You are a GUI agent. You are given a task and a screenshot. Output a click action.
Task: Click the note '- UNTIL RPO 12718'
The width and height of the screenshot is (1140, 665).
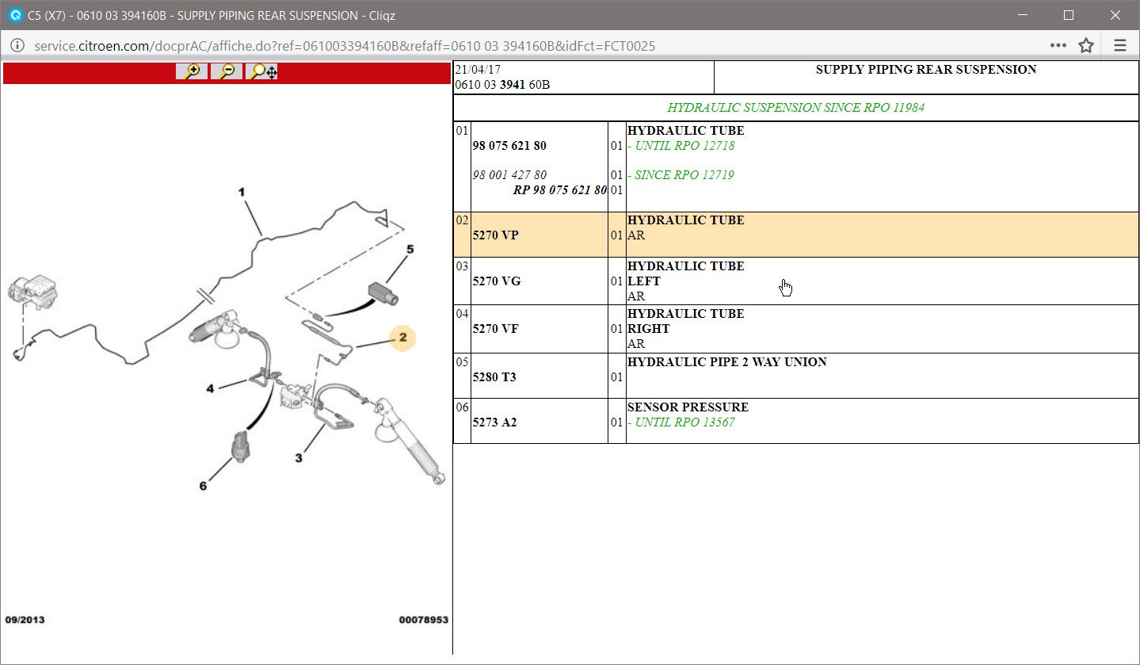click(681, 146)
